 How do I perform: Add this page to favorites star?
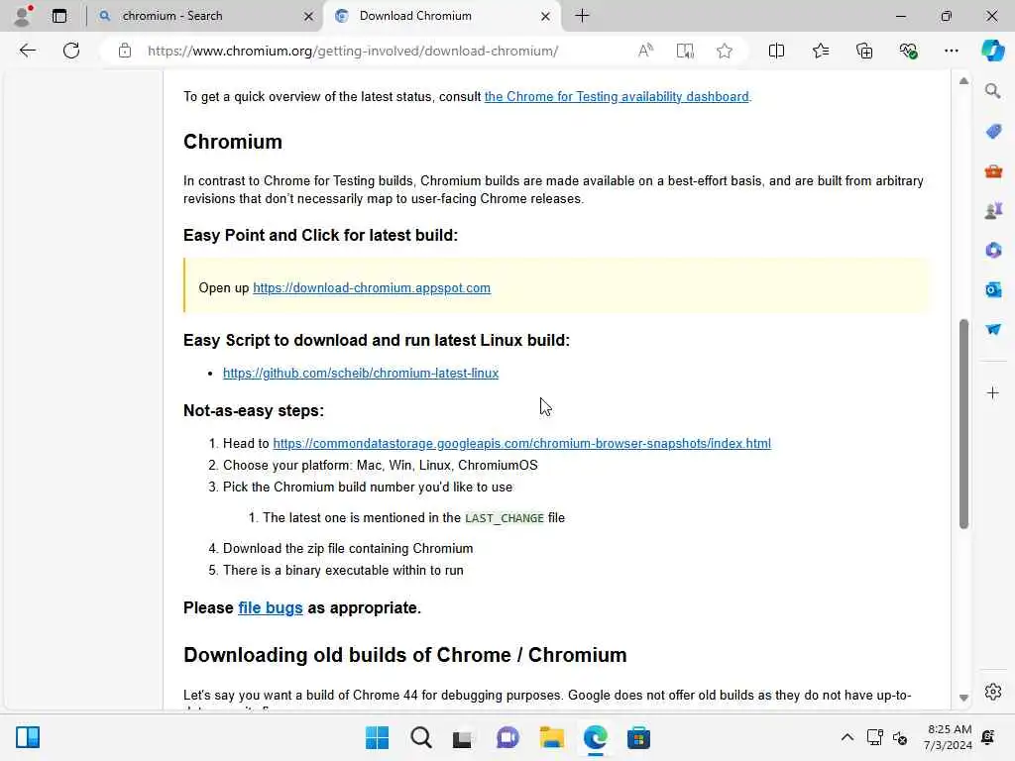[725, 51]
